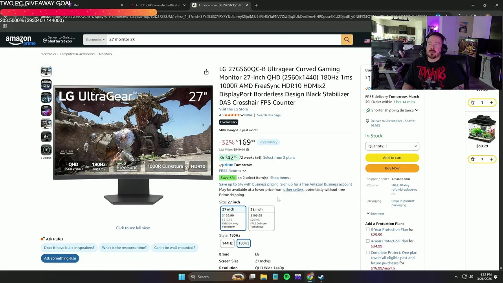Screen dimensions: 503x283
Task: Select the first product thumbnail image
Action: click(x=46, y=71)
